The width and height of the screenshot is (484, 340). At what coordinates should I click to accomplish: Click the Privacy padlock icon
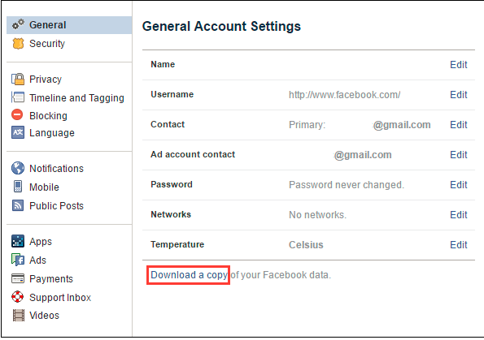pos(18,80)
